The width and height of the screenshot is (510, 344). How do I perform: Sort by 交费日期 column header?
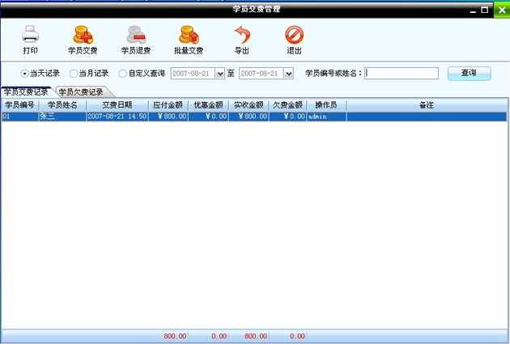click(x=117, y=105)
